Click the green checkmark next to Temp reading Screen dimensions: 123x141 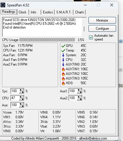63,50
